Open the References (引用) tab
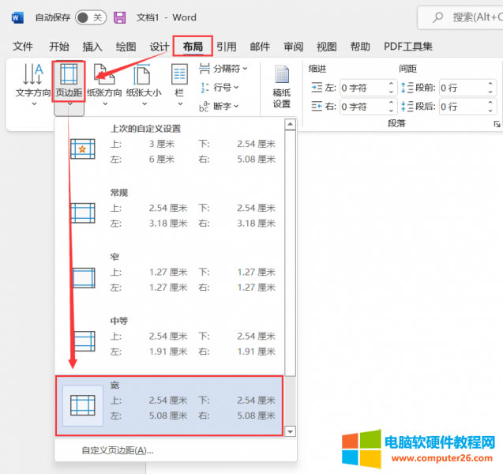 [x=227, y=47]
